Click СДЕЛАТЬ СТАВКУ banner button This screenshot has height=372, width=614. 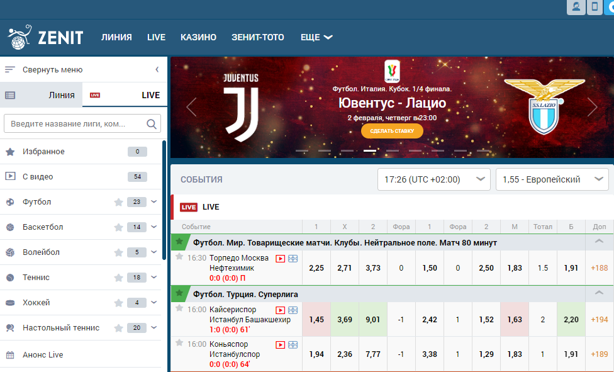coord(392,131)
